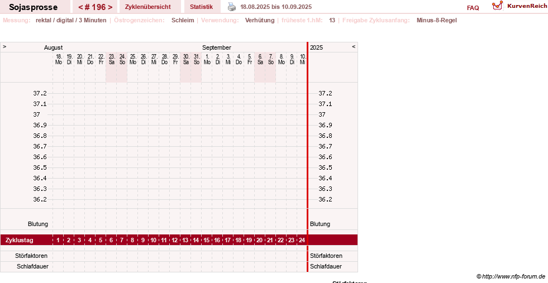The image size is (548, 283).
Task: Open the Statistik tab
Action: 201,7
